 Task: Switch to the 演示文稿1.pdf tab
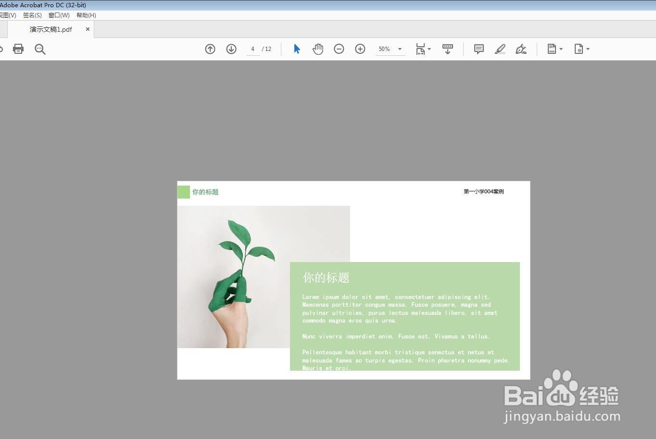[x=50, y=29]
